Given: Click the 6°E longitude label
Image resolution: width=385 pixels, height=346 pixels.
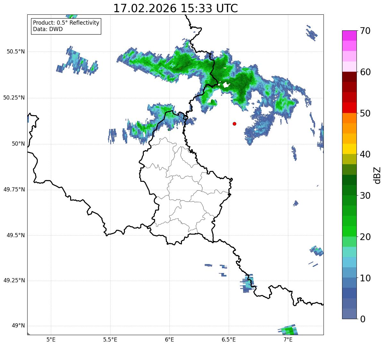Looking at the screenshot, I should 169,339.
